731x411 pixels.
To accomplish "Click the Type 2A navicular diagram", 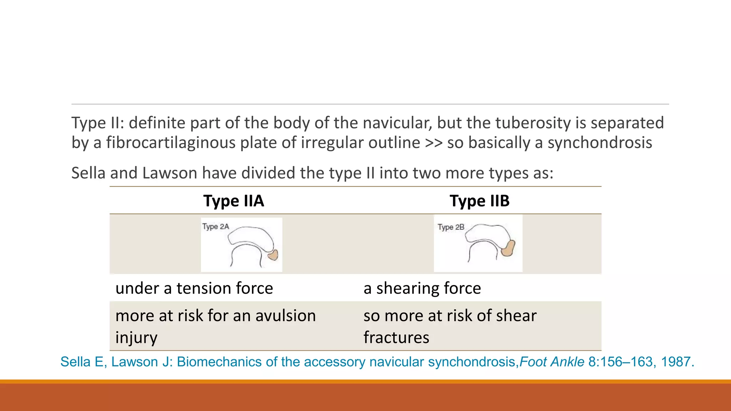I will coord(242,245).
